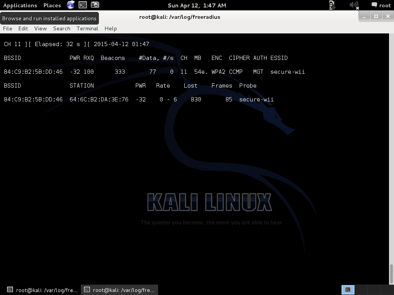Image resolution: width=394 pixels, height=295 pixels.
Task: Open the screenshot camera tool icon
Action: (95, 5)
